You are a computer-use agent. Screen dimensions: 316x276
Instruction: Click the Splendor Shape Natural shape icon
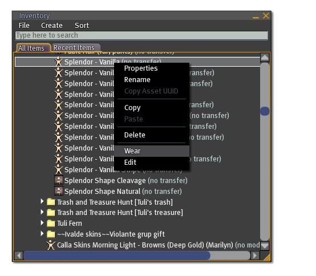[59, 191]
